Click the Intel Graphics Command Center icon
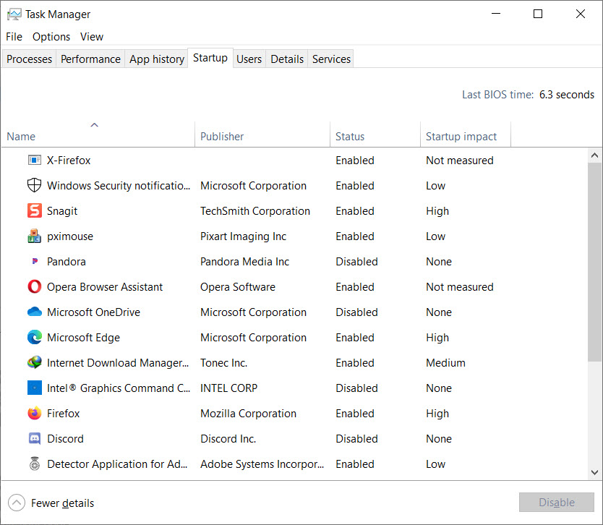The height and width of the screenshot is (525, 603). tap(34, 388)
